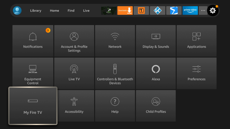Select Controllers & Bluetooth Devices tile
Viewport: 230px width, 129px height.
(115, 73)
